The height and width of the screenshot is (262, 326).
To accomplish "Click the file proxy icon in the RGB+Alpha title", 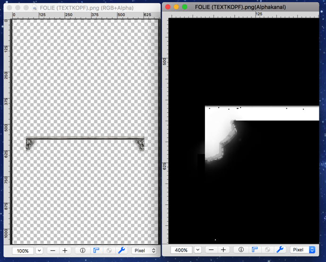I will coord(34,8).
